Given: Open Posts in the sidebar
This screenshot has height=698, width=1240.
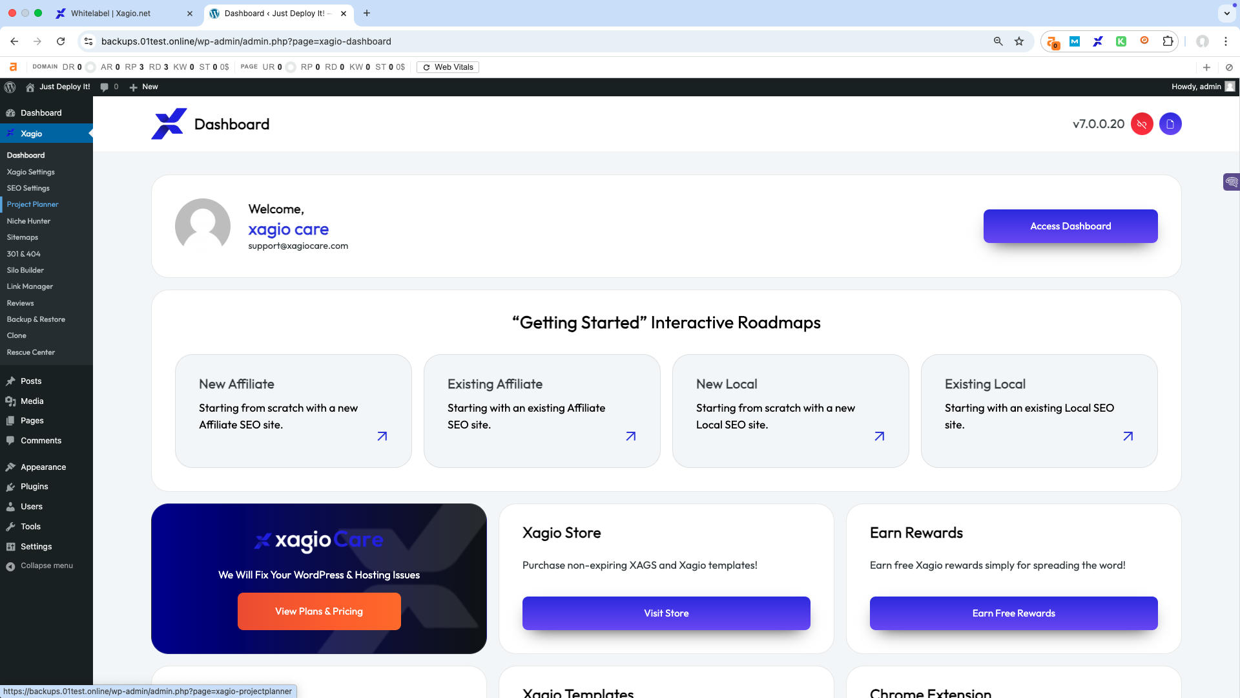Looking at the screenshot, I should pyautogui.click(x=31, y=381).
